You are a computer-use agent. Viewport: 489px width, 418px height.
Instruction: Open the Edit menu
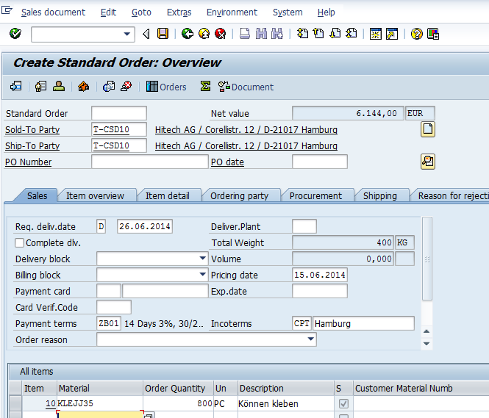108,12
